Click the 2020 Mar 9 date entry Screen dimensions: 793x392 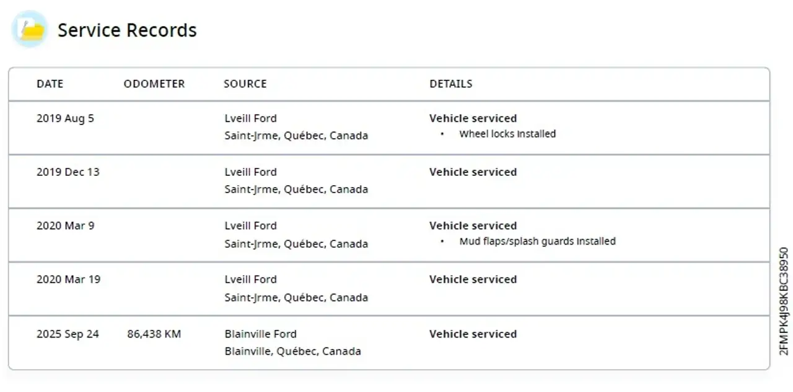(x=65, y=226)
